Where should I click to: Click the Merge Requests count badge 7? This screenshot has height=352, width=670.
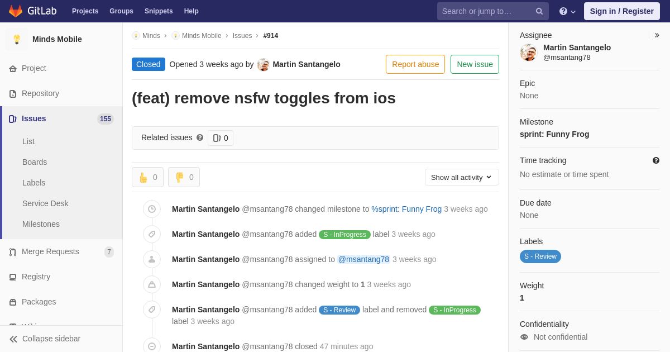point(109,252)
